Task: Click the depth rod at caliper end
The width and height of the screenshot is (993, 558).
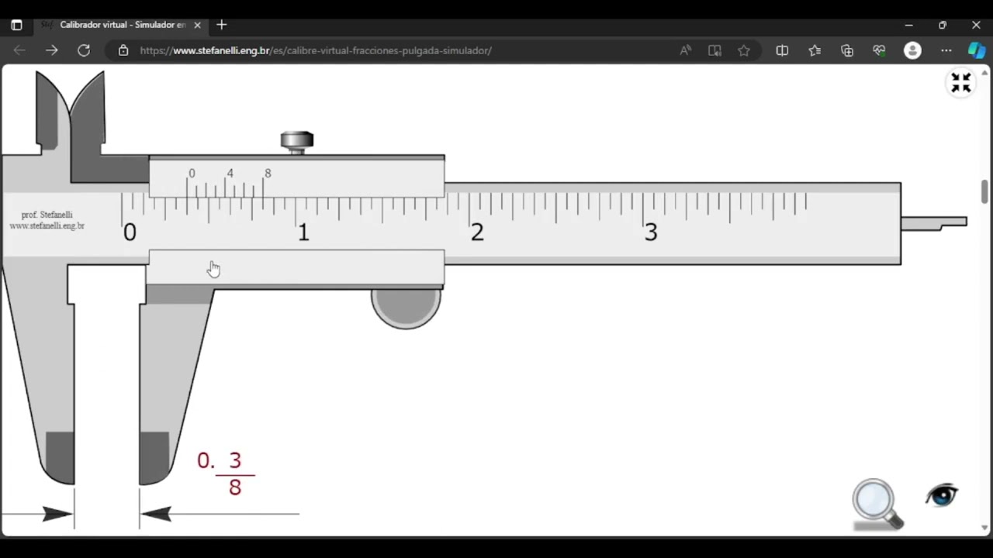Action: (x=934, y=223)
